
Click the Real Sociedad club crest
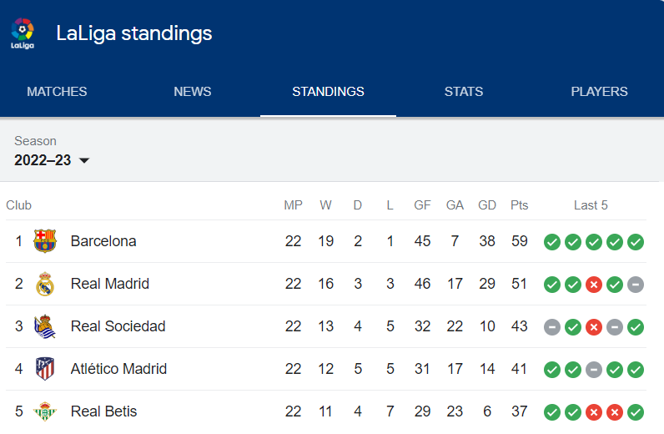pyautogui.click(x=45, y=326)
